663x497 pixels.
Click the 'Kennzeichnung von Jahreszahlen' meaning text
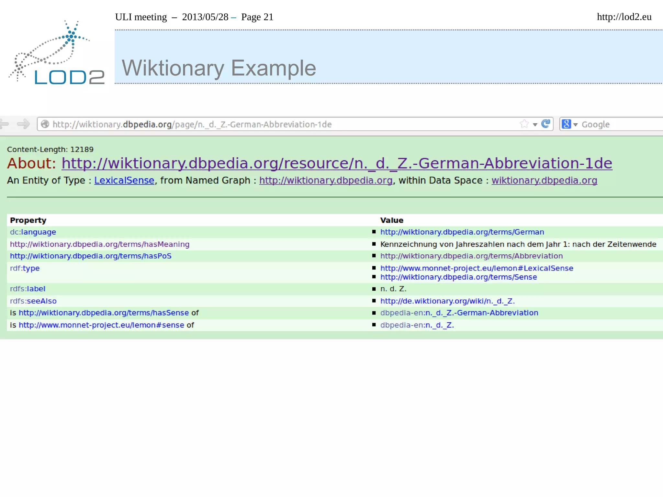tap(518, 244)
